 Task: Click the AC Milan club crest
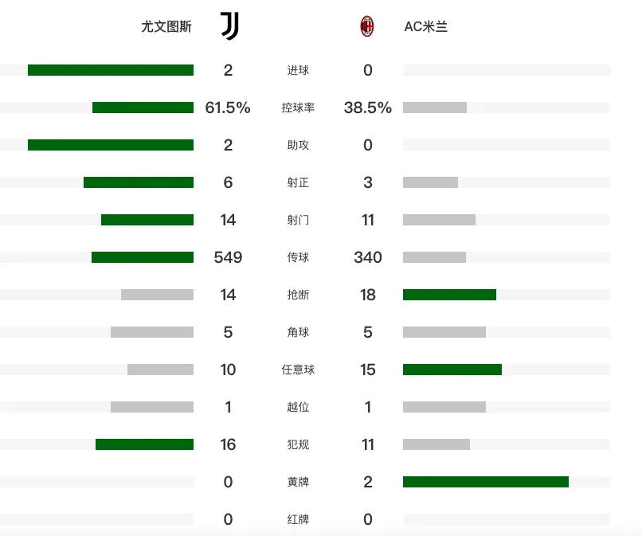pos(367,26)
